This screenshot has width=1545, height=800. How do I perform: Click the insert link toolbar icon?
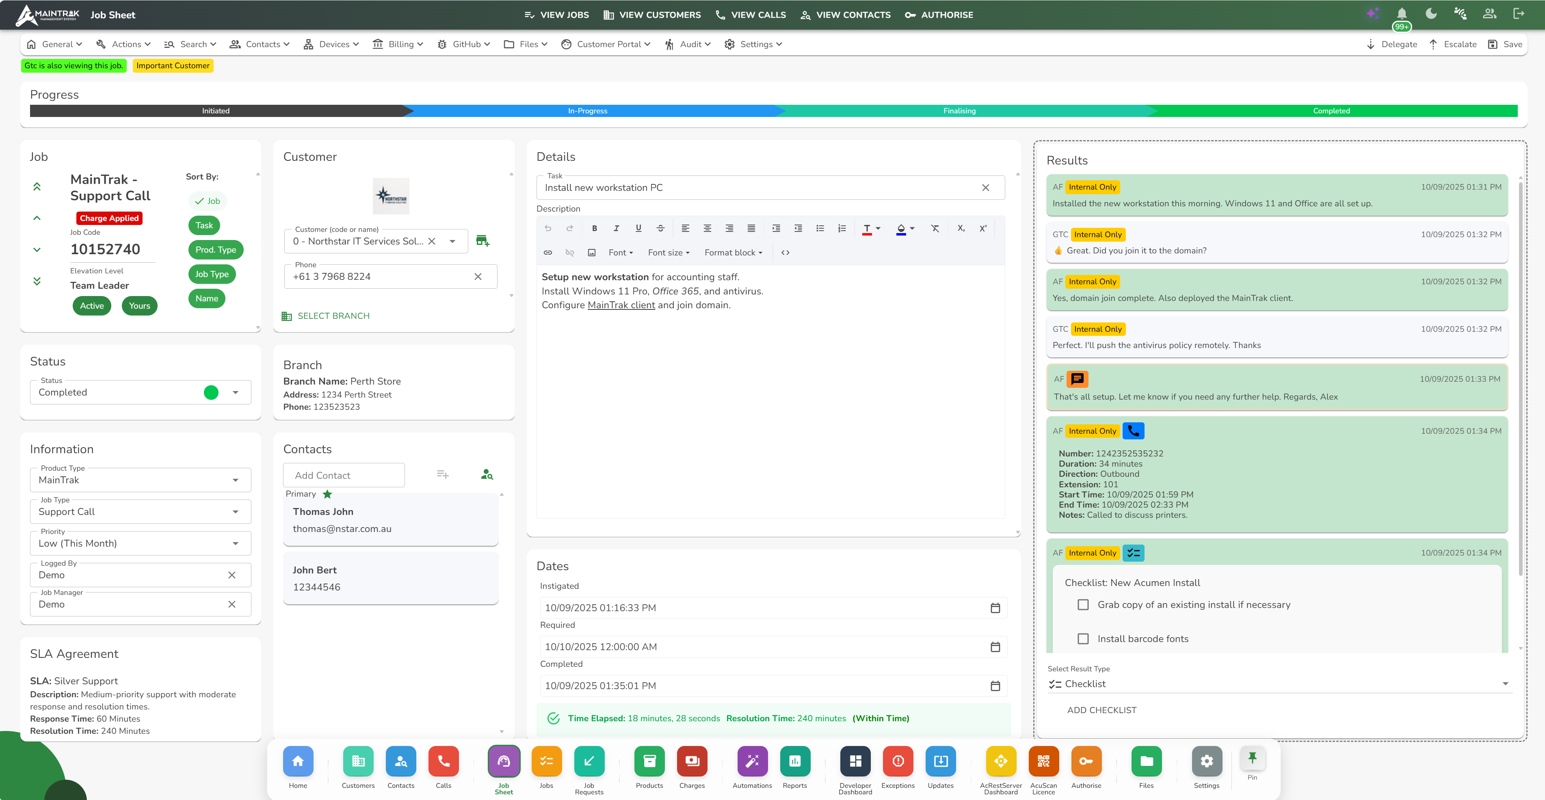547,253
